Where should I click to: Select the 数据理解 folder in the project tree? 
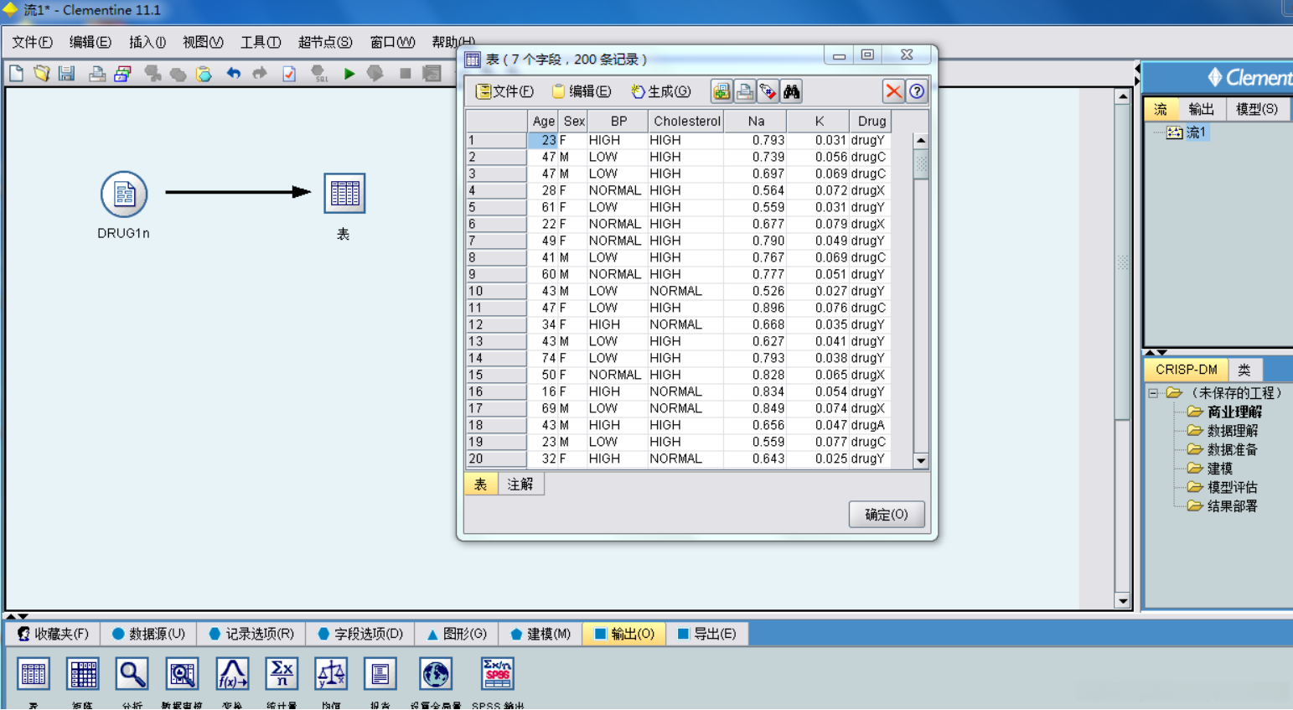[x=1223, y=431]
